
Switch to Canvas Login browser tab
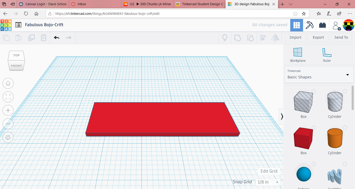(x=43, y=4)
